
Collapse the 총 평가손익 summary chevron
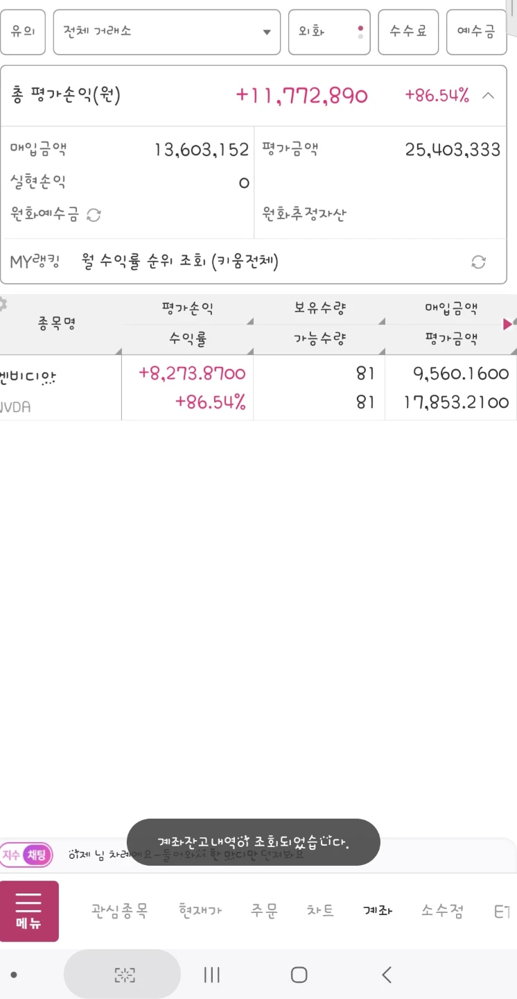pos(488,96)
